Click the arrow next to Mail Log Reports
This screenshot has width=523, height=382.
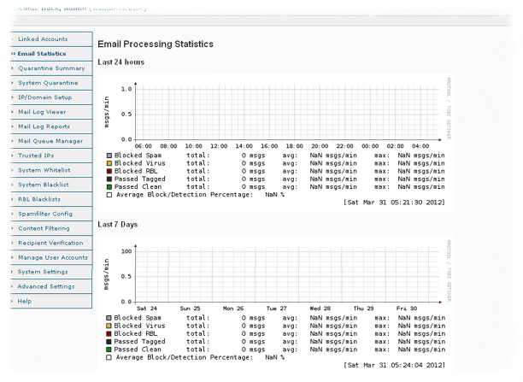tap(12, 126)
